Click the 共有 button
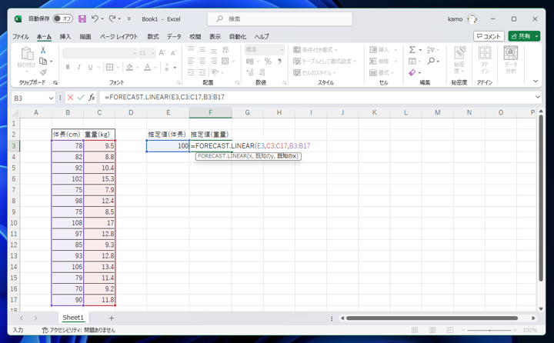Viewport: 554px width, 343px height. click(521, 36)
